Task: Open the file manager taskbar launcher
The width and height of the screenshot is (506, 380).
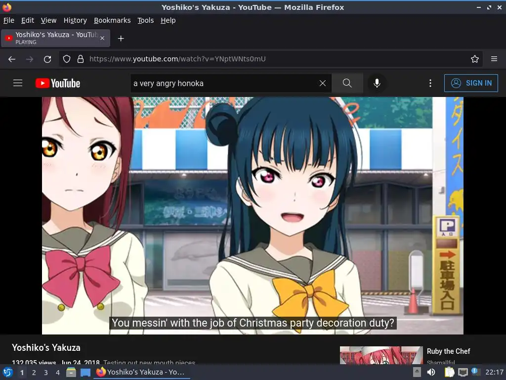Action: 71,372
